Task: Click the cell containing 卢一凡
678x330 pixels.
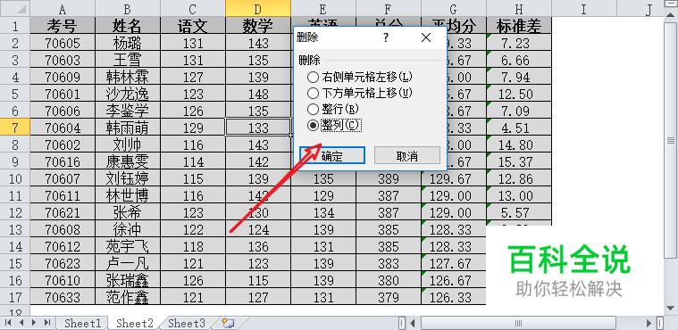Action: pos(128,263)
